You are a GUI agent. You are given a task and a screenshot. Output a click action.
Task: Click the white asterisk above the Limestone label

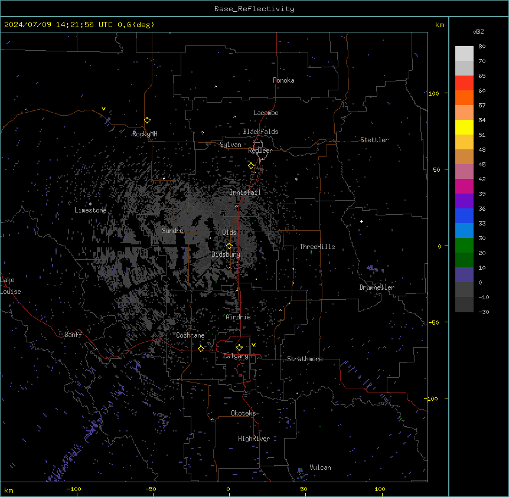click(x=90, y=204)
